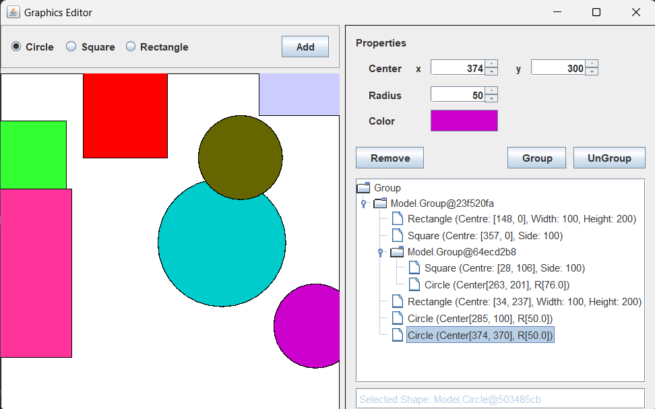Screen dimensions: 655x409
Task: Collapse the Model.Group@23f520fa tree node
Action: 364,203
